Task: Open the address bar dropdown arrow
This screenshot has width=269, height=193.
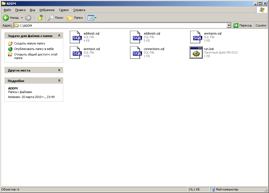Action: point(229,25)
